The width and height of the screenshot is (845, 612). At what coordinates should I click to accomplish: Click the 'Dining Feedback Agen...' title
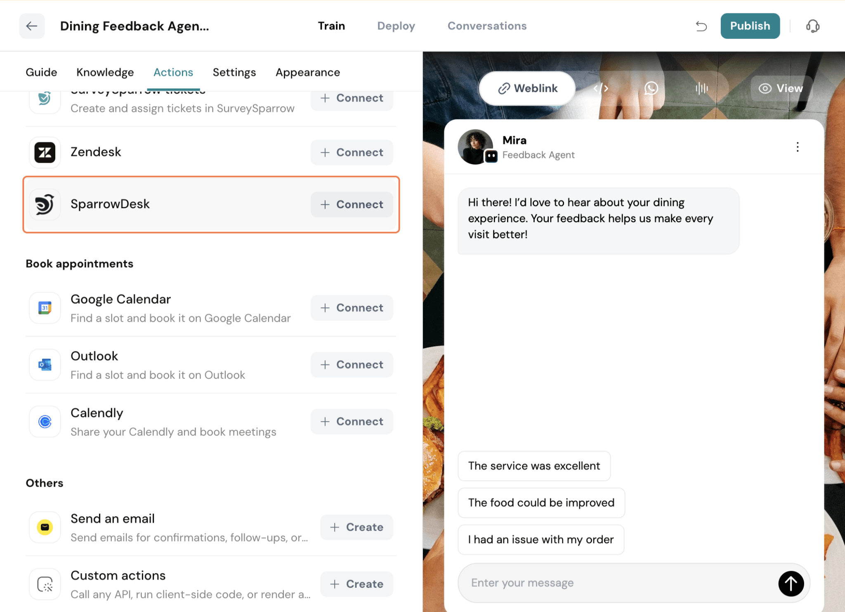135,26
